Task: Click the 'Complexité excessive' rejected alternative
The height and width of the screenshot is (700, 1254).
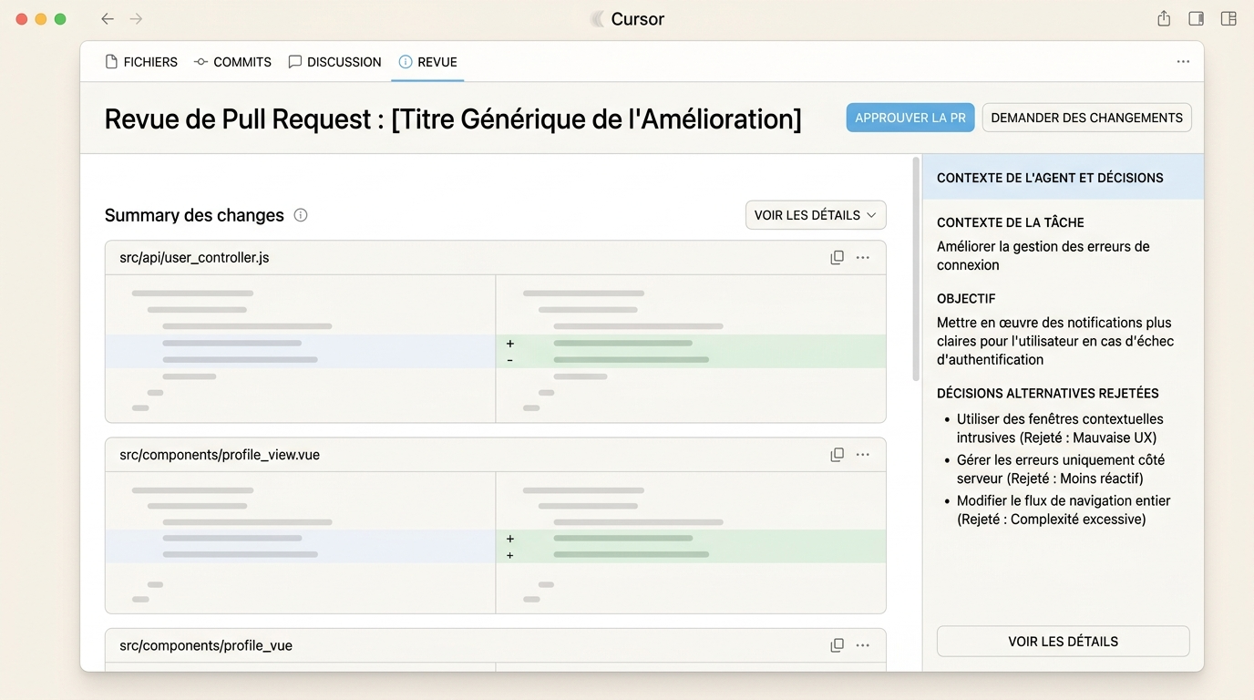Action: (1064, 510)
